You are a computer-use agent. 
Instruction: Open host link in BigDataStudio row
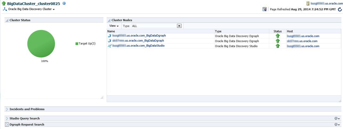(303, 46)
